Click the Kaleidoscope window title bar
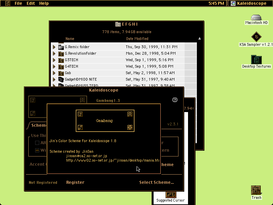Viewport: 273px width, 205px height. tap(104, 90)
